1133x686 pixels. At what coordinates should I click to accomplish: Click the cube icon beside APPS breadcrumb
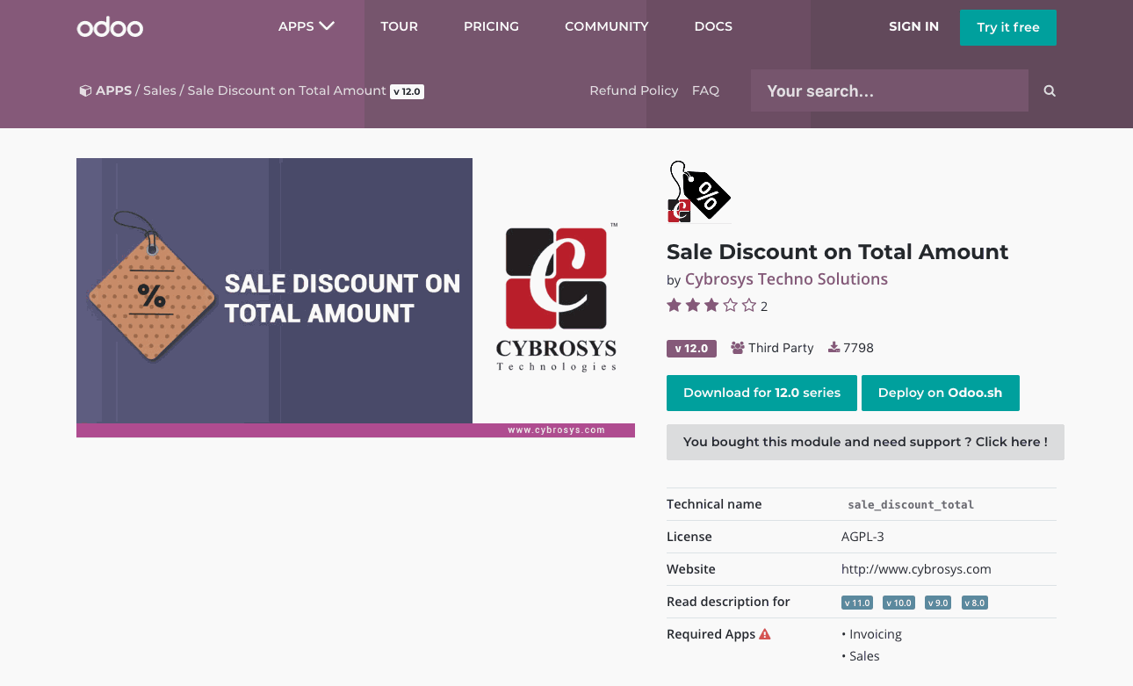point(85,90)
